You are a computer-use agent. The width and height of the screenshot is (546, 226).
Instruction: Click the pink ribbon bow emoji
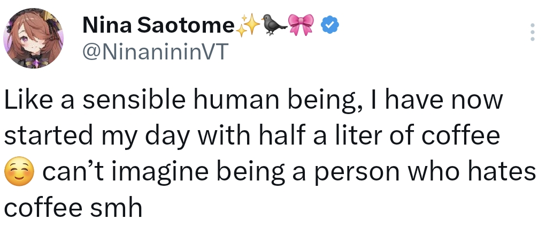[x=299, y=24]
